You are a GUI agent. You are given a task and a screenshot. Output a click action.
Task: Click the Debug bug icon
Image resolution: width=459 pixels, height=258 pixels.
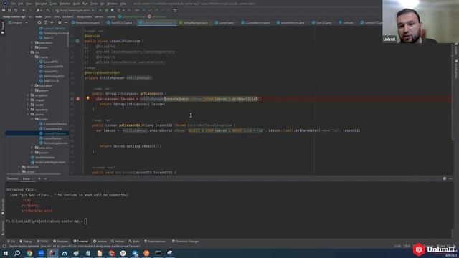107,10
